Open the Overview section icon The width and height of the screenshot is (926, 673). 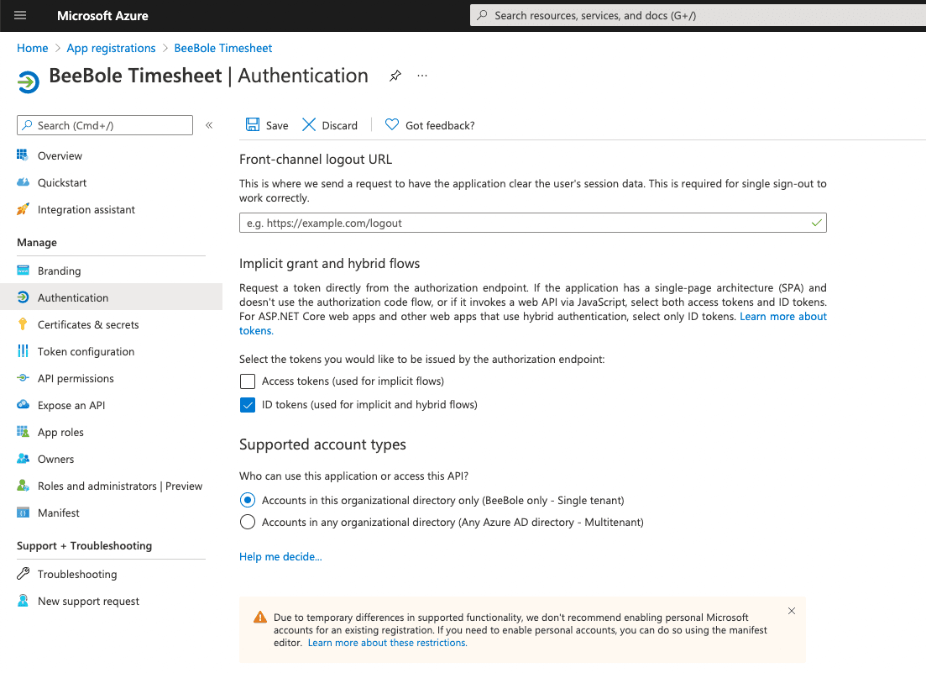(x=24, y=155)
